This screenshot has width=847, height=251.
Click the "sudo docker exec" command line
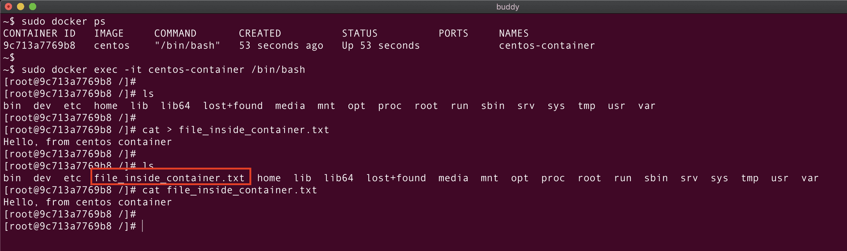pyautogui.click(x=163, y=70)
